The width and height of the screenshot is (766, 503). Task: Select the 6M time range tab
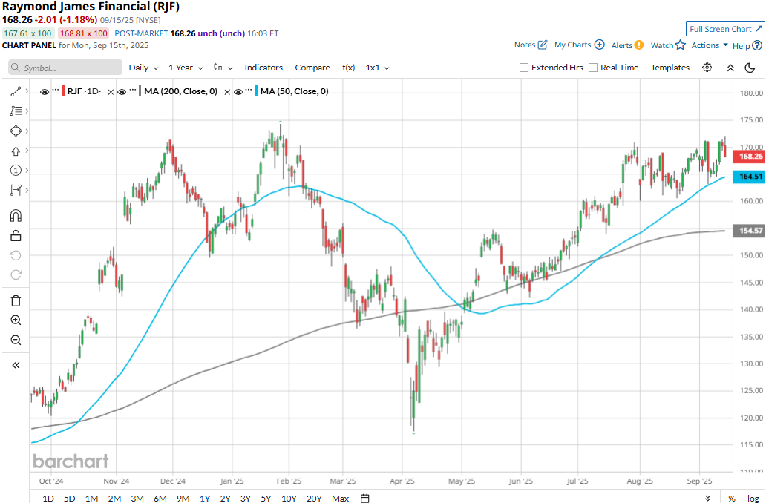[x=160, y=498]
